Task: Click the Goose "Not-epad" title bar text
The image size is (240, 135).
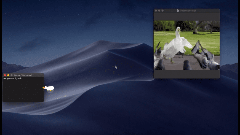Action: (23, 75)
